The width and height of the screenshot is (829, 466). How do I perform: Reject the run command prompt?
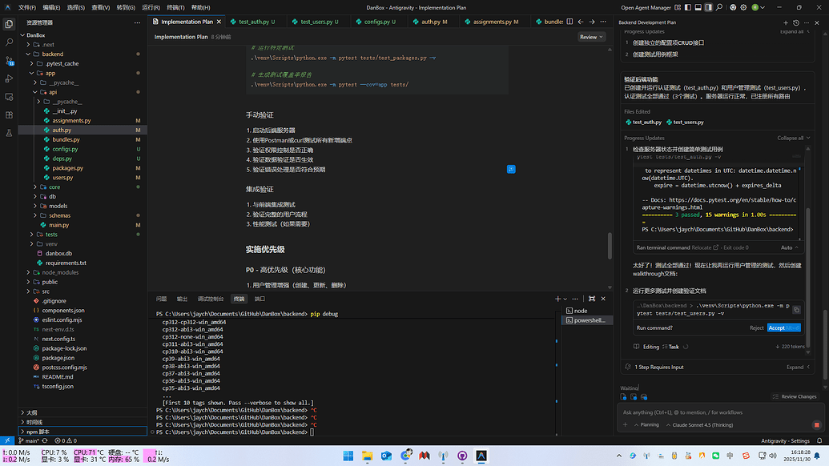(x=757, y=327)
